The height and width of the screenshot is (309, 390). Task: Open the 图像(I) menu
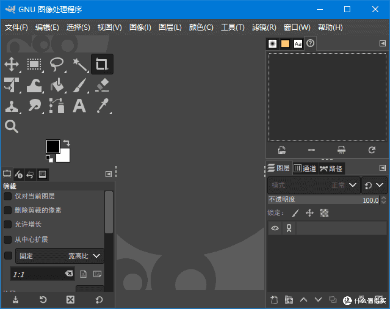pos(140,27)
